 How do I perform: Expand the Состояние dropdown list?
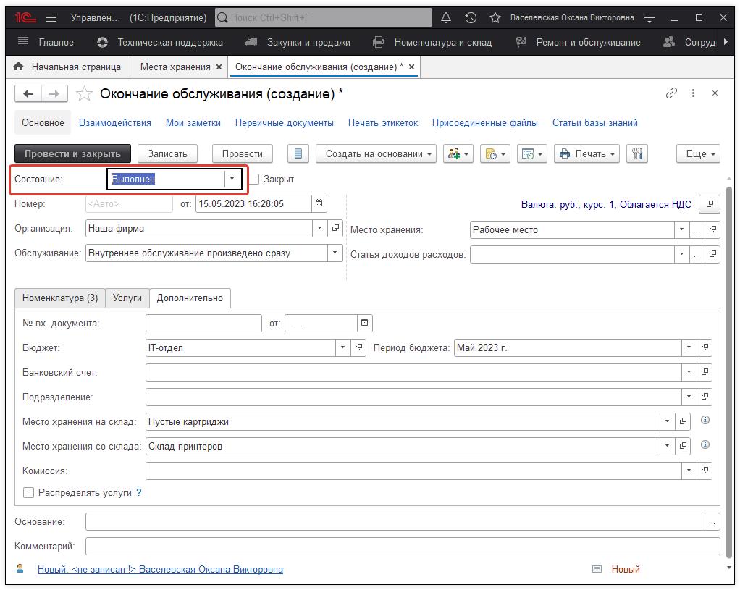point(232,179)
